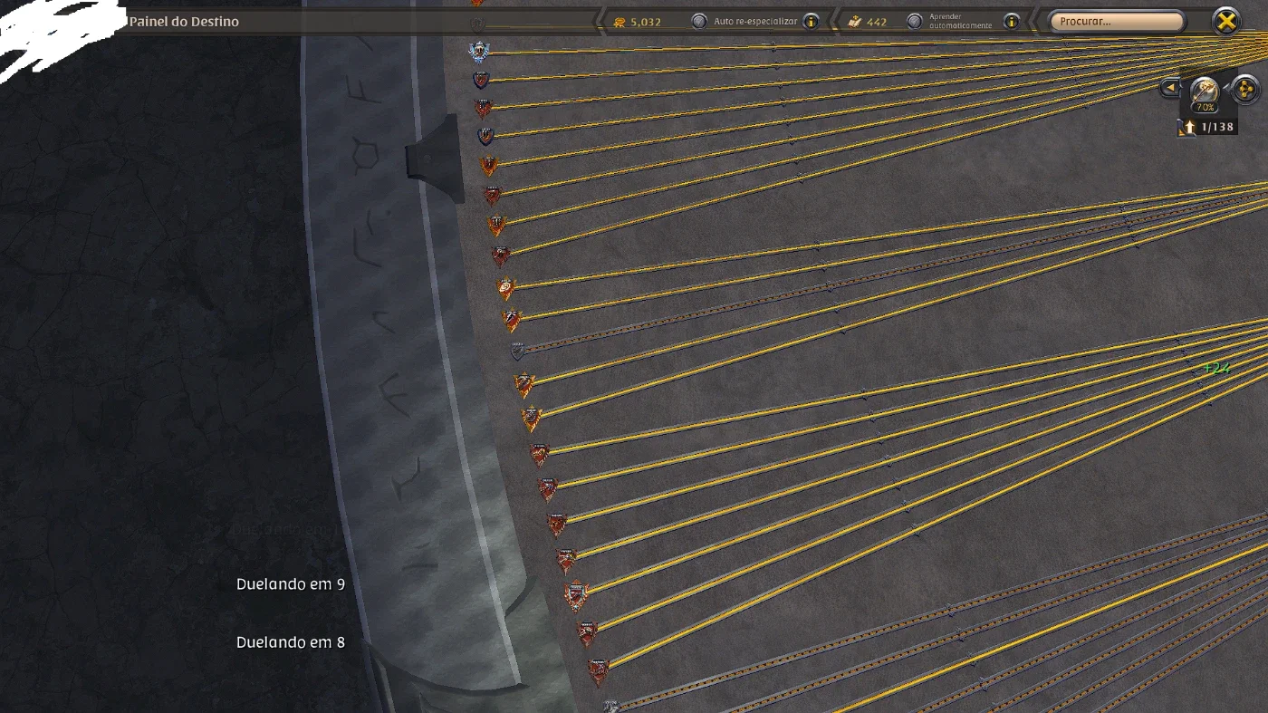Open info for Aprender automaticamente
The height and width of the screenshot is (713, 1268).
coord(1011,21)
